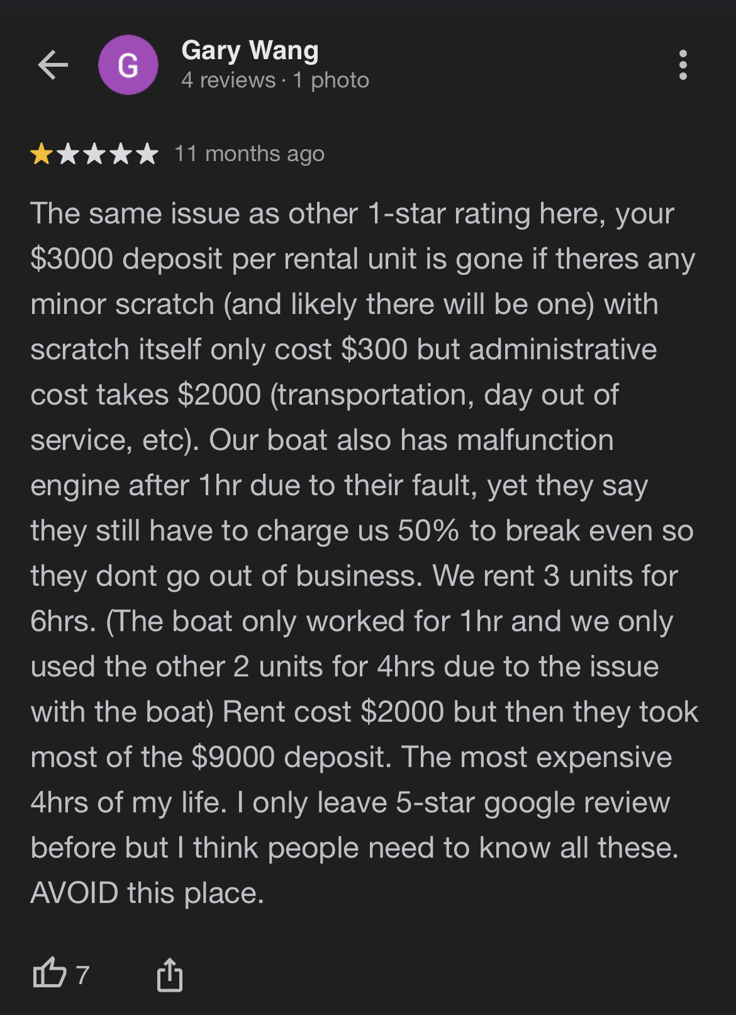Tap the 'We rent 3 units' sentence
Viewport: 736px width, 1015px height.
pos(555,576)
